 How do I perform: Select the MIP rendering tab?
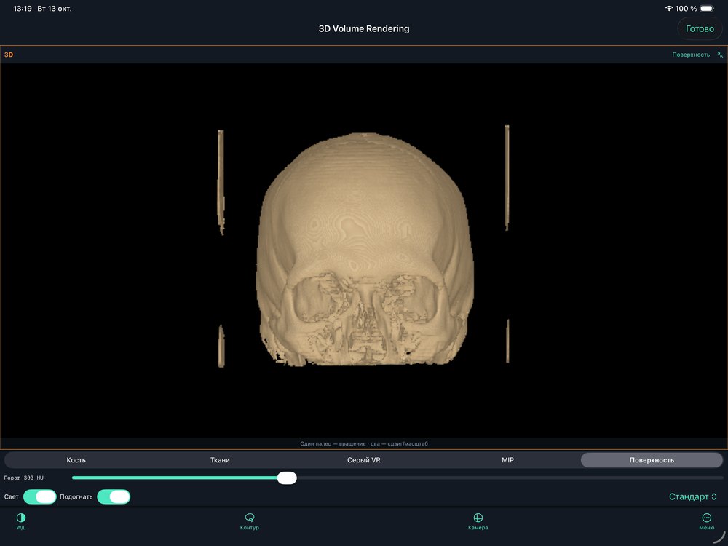tap(508, 460)
